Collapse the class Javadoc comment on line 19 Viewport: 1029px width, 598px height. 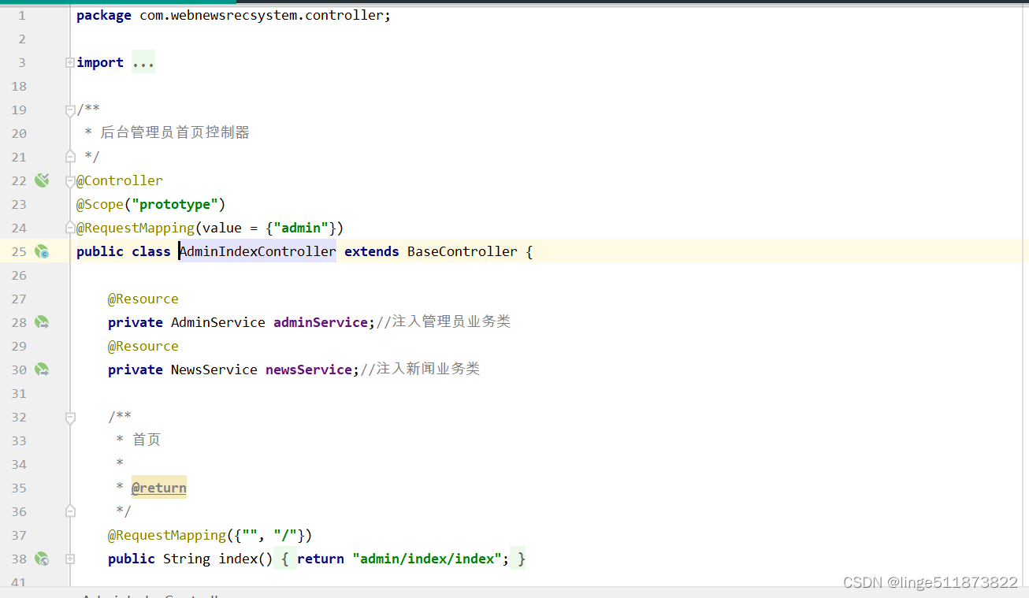(70, 110)
